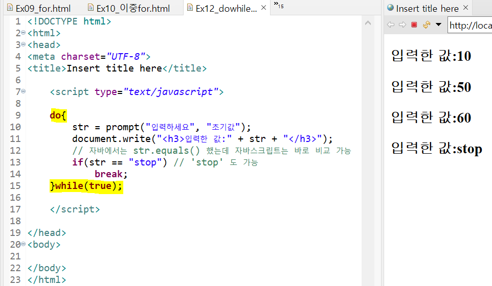Click the 'break;' statement on line 14

(111, 174)
